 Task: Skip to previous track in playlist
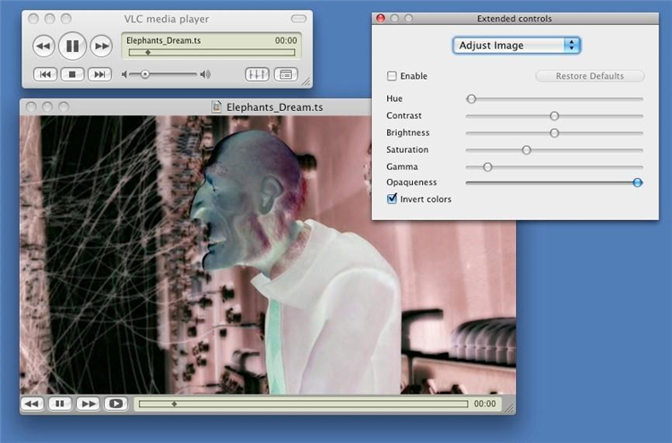46,74
